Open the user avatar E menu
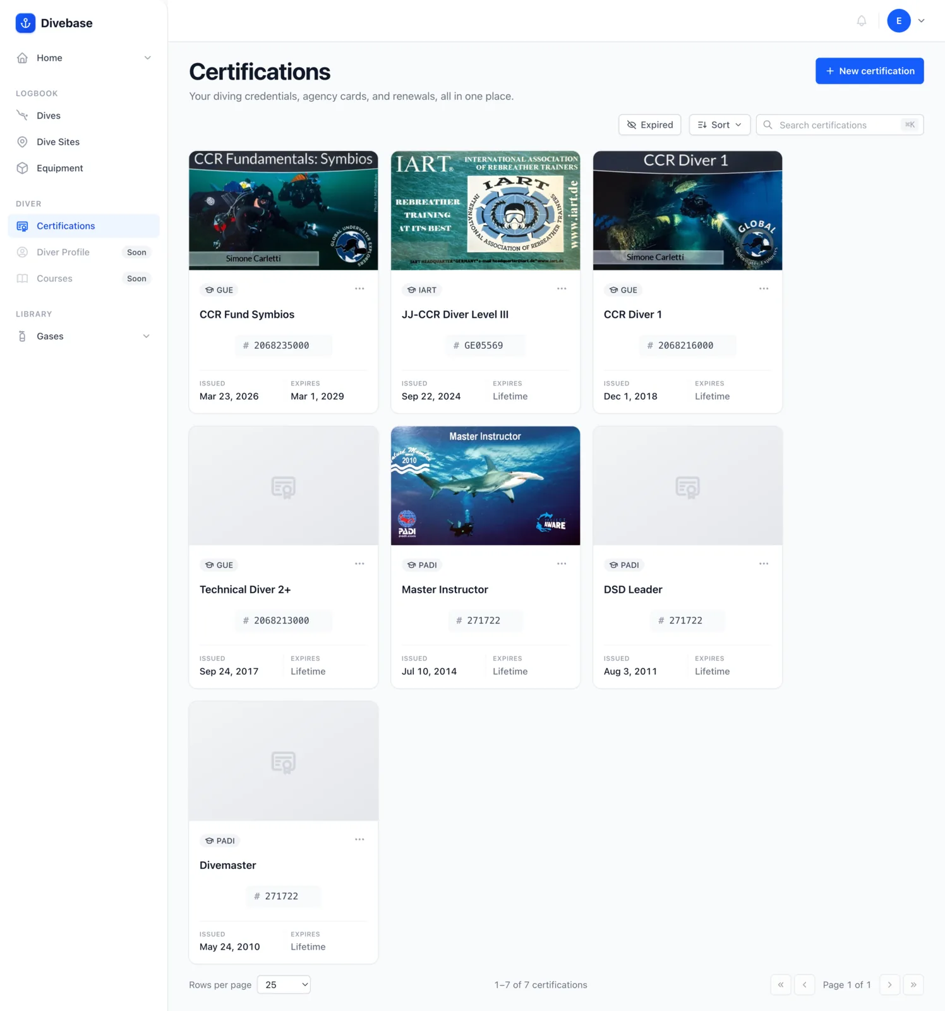This screenshot has height=1011, width=945. pos(898,21)
